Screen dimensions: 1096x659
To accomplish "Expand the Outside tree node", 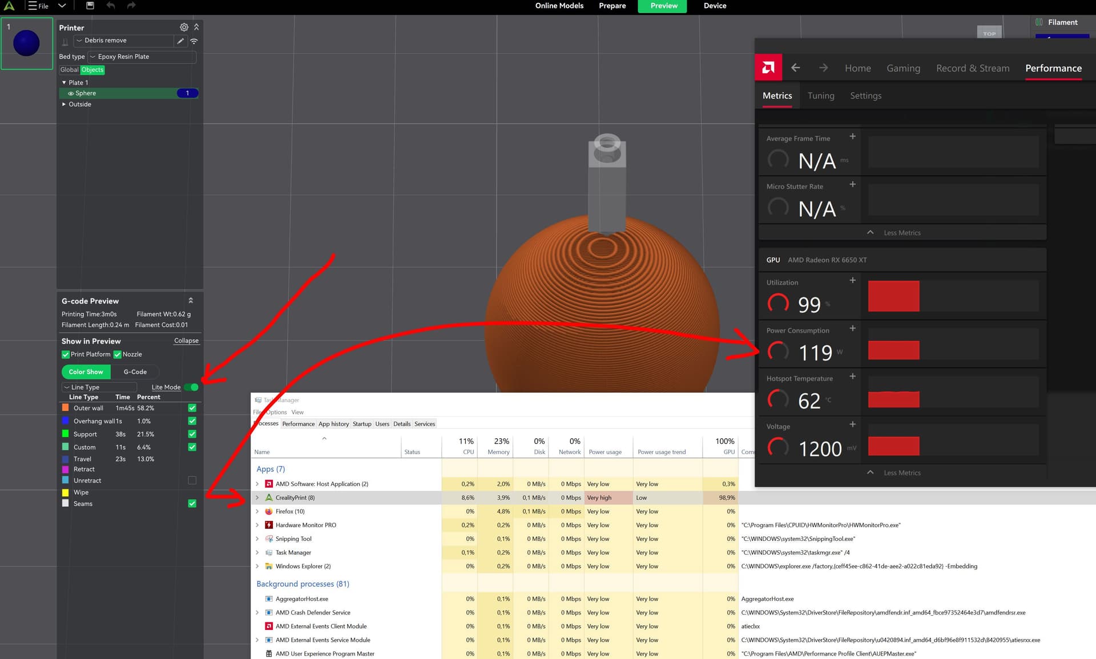I will [x=64, y=104].
